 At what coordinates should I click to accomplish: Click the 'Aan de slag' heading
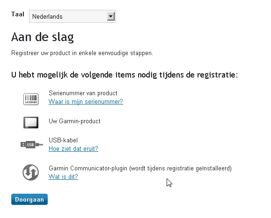(x=43, y=37)
